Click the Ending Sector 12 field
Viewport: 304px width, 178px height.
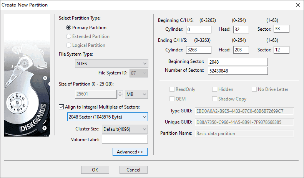[281, 50]
